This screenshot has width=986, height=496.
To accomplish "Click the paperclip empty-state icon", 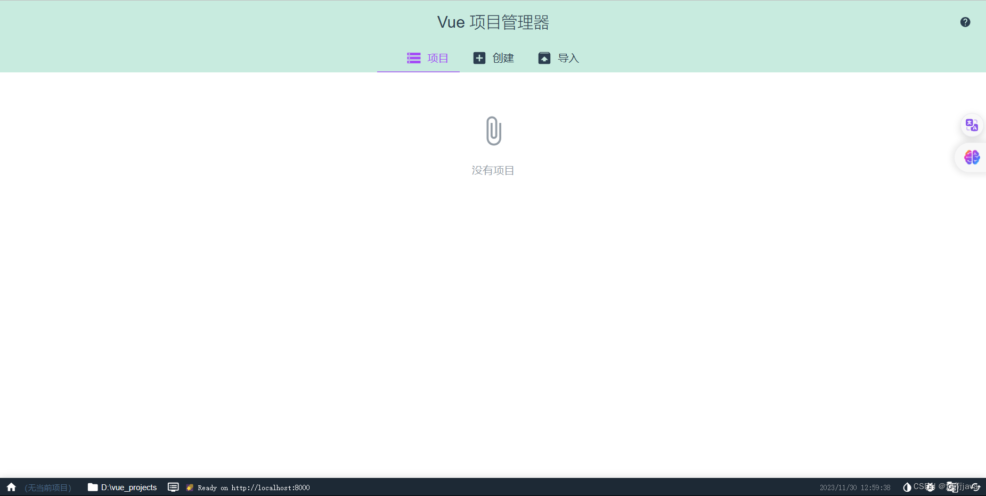I will pyautogui.click(x=494, y=131).
